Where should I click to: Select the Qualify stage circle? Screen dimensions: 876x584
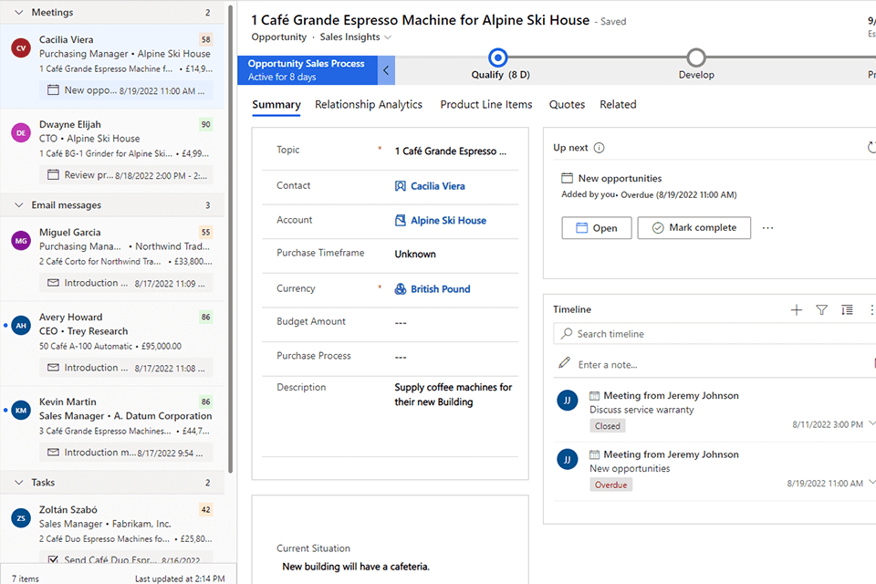[x=498, y=57]
